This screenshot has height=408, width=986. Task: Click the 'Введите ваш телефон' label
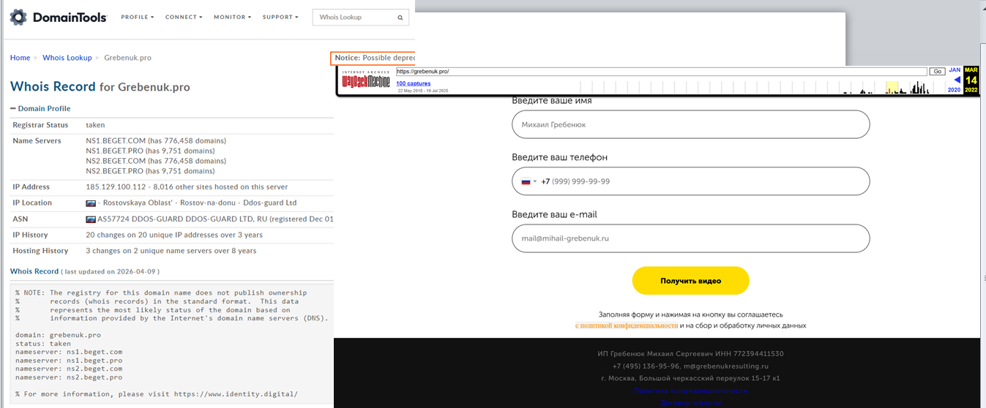click(x=560, y=157)
